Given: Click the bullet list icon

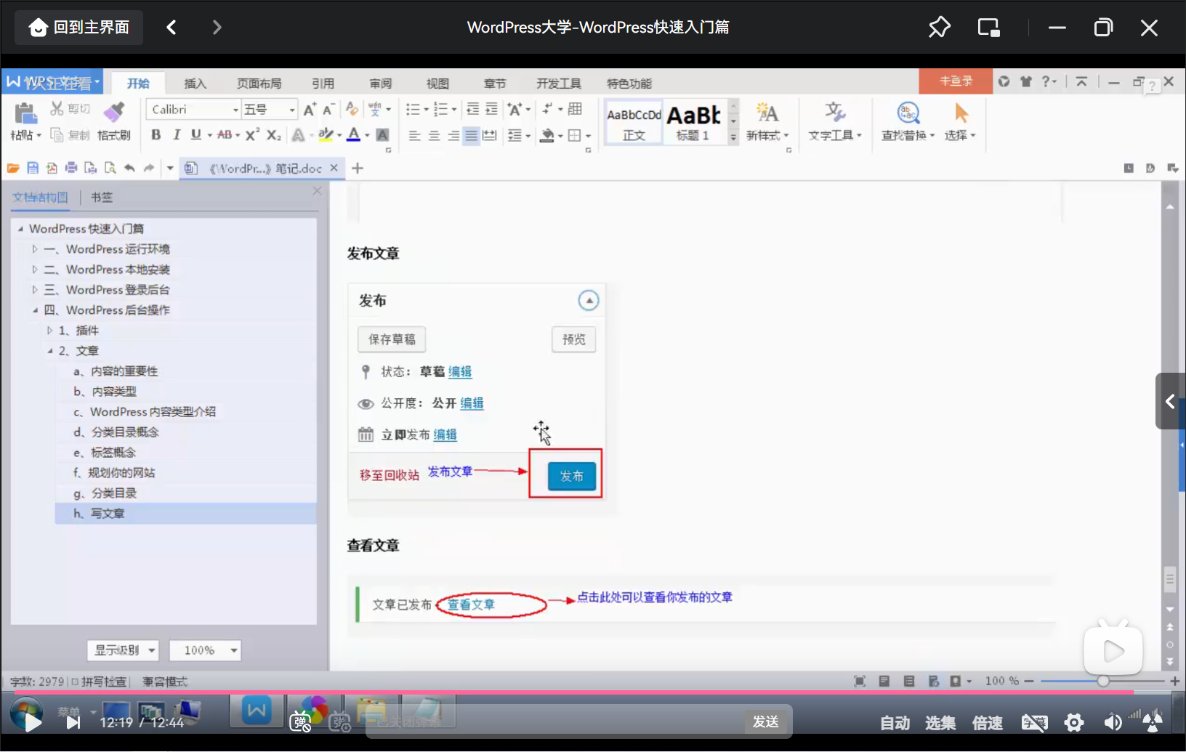Looking at the screenshot, I should [413, 109].
